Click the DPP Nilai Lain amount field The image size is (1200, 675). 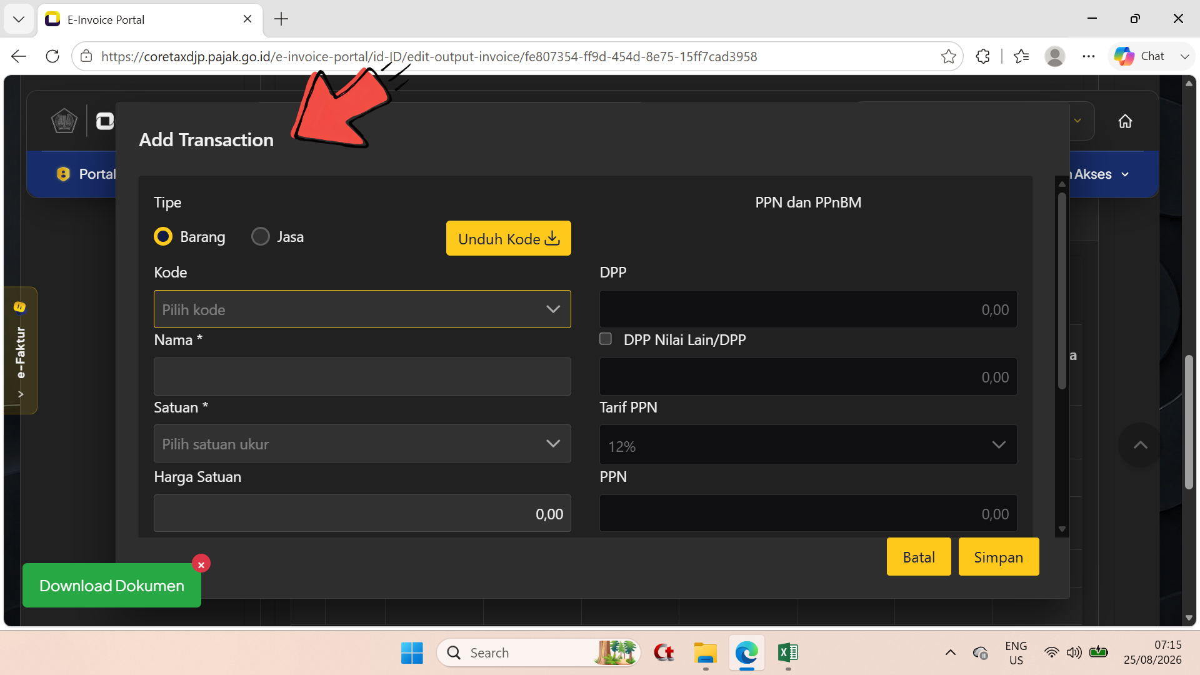click(808, 377)
